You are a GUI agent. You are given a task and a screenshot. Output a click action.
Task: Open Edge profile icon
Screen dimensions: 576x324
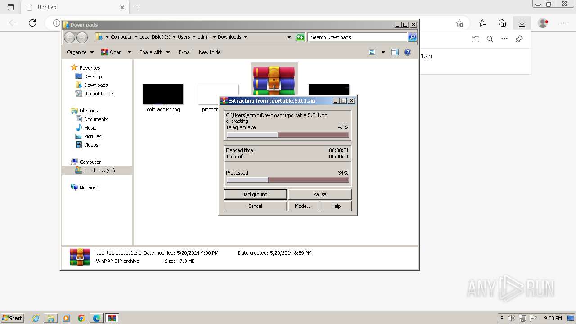[x=543, y=23]
